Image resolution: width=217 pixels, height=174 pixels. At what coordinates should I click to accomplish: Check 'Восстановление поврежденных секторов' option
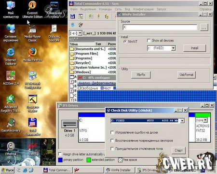pos(112,141)
